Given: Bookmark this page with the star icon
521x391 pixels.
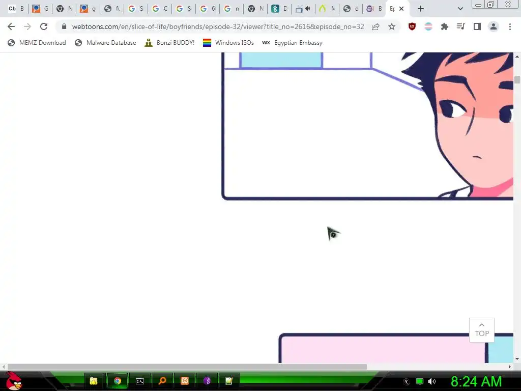Looking at the screenshot, I should point(392,26).
